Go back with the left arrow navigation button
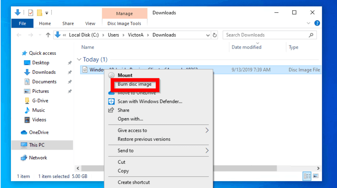 coord(19,35)
